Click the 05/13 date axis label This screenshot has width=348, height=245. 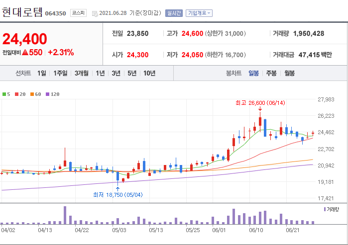click(156, 230)
